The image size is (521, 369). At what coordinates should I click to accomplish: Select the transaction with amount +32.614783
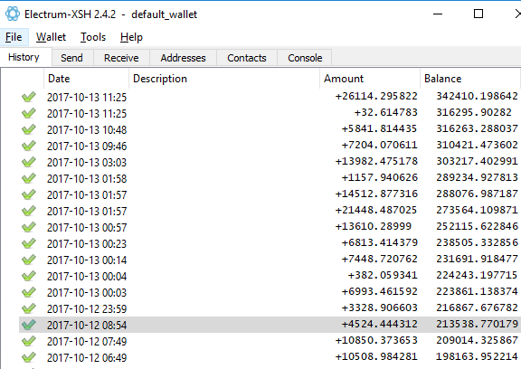click(x=270, y=113)
